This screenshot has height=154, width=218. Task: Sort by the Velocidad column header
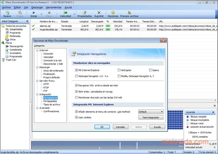pos(118,21)
